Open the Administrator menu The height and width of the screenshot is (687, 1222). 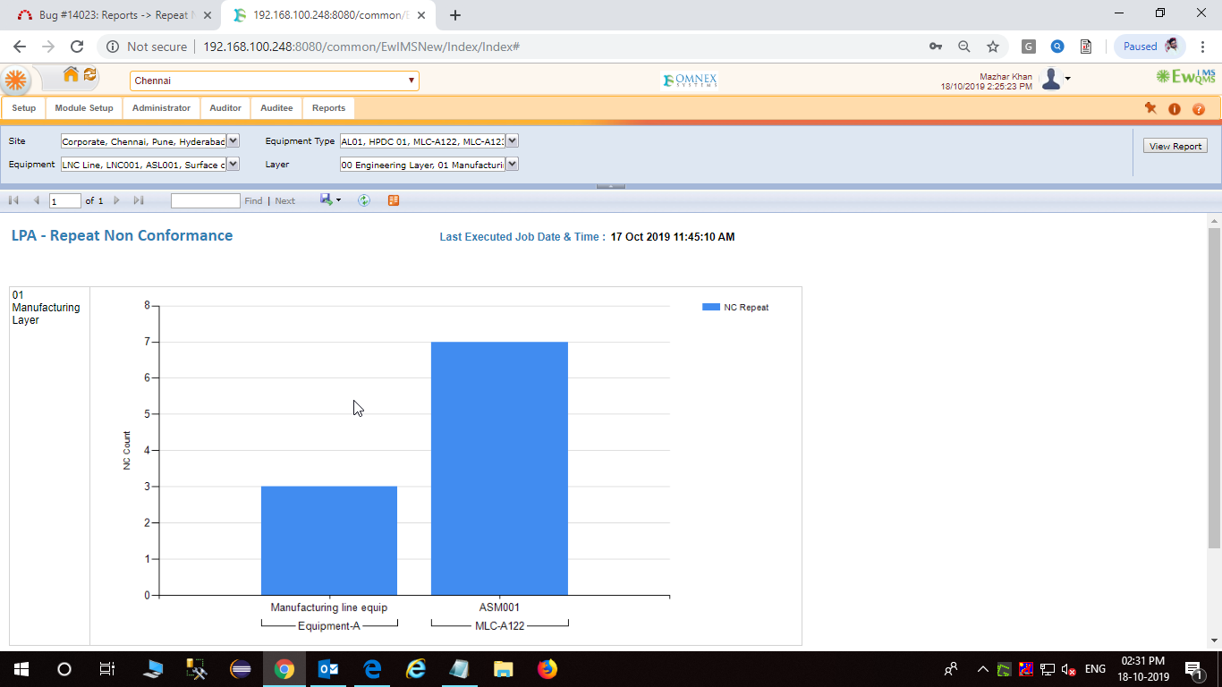pos(161,108)
